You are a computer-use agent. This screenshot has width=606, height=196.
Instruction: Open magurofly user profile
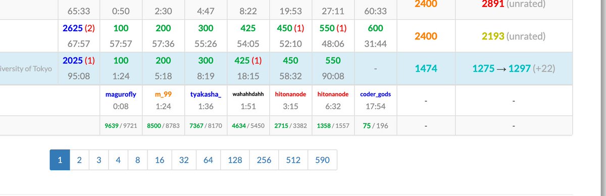pos(121,94)
